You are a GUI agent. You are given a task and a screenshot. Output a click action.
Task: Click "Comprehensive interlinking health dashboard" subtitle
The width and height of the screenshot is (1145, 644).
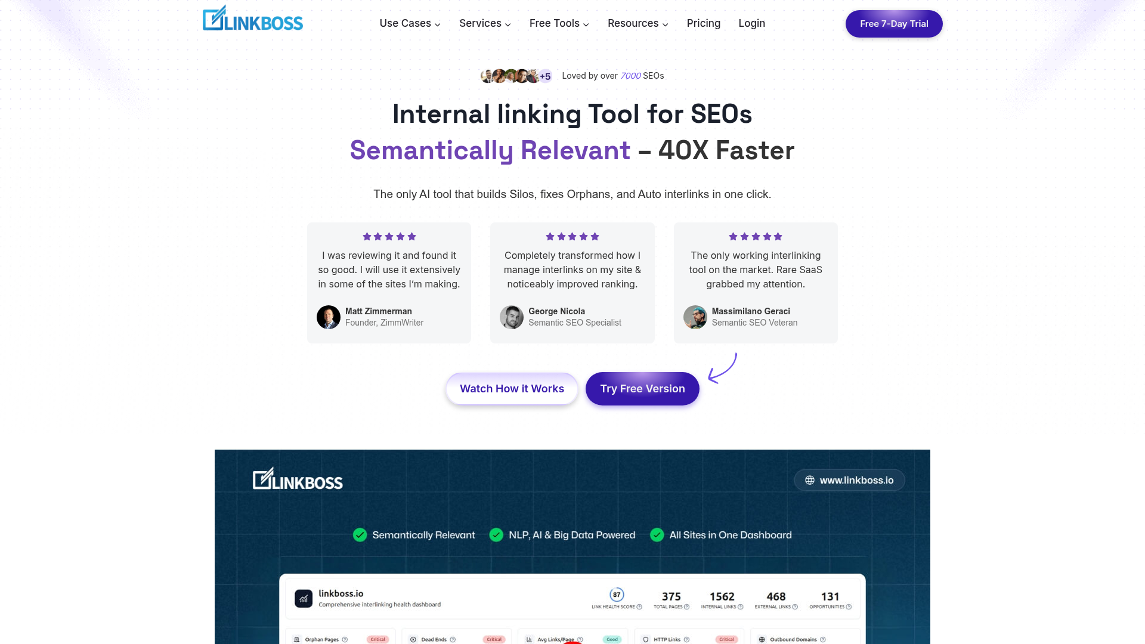380,605
